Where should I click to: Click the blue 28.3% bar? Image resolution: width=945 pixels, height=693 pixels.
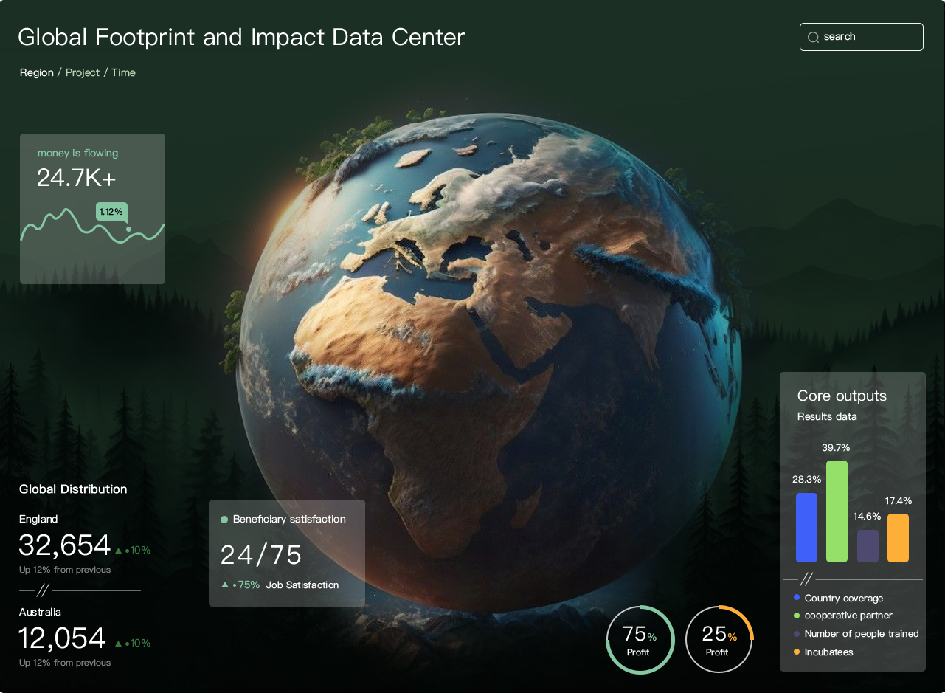pos(806,528)
